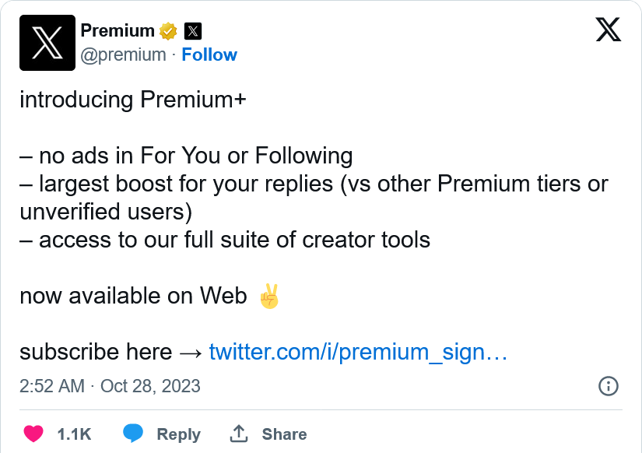Click the 1.1K likes count
Image resolution: width=642 pixels, height=453 pixels.
pos(75,434)
